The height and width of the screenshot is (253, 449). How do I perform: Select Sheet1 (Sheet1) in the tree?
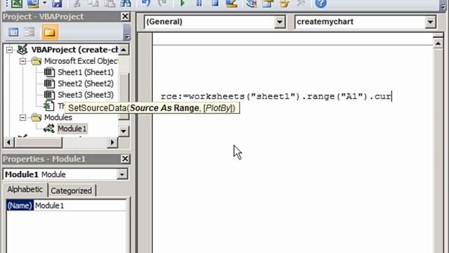tap(86, 72)
